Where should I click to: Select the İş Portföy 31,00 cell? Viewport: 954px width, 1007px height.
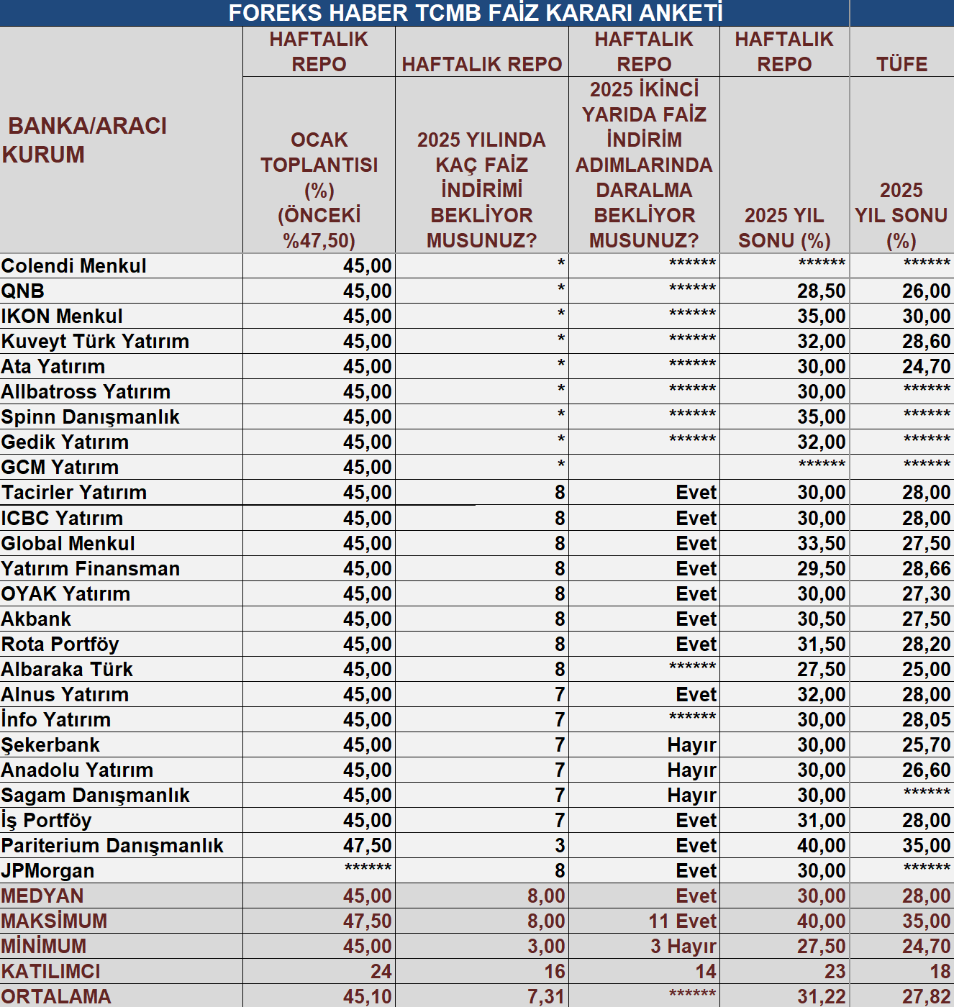tap(820, 821)
